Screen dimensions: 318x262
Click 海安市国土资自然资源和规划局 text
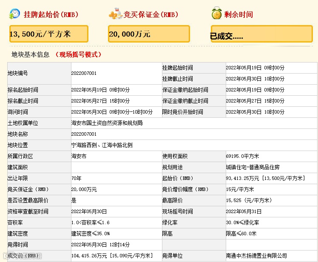107,123
